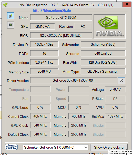Select the Device ID 10DE - 1392 field
Image resolution: width=133 pixels, height=155 pixels.
(44, 44)
